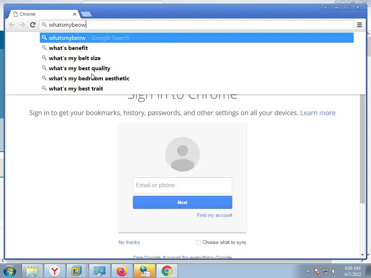This screenshot has width=371, height=278.
Task: Decline sign-in with No thanks
Action: (x=129, y=242)
